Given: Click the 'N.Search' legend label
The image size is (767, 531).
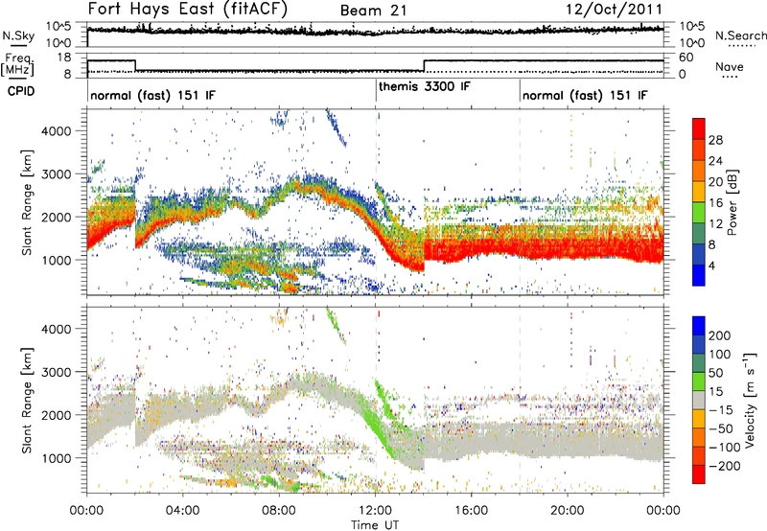Looking at the screenshot, I should [740, 35].
